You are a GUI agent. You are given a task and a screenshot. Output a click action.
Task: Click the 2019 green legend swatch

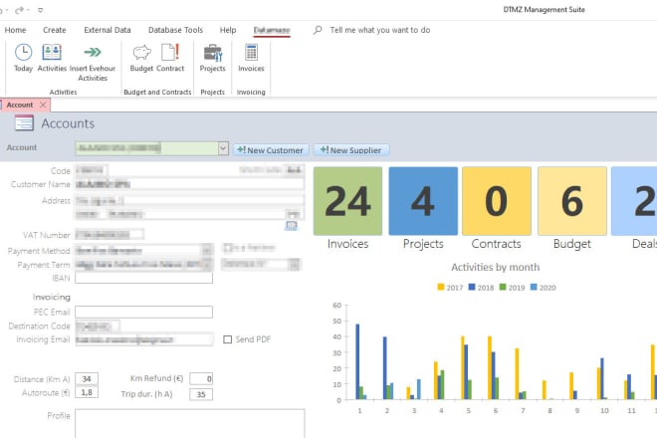pyautogui.click(x=503, y=287)
